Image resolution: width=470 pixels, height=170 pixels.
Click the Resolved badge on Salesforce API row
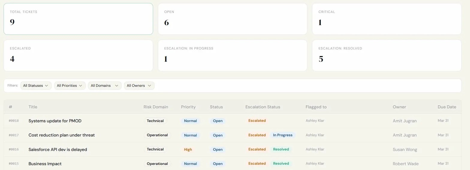(x=281, y=149)
